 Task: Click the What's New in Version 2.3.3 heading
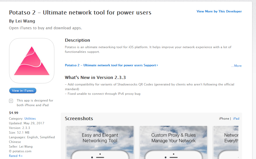tap(95, 77)
